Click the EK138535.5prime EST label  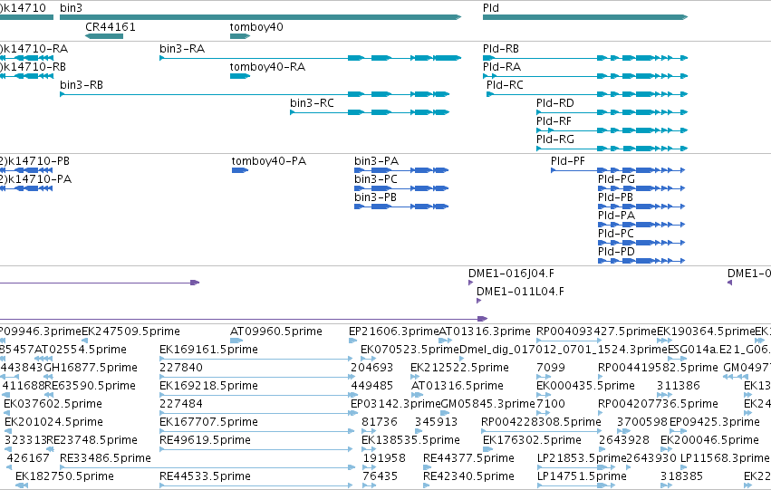click(x=410, y=441)
